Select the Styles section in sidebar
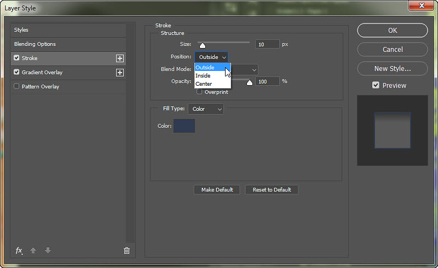The image size is (438, 268). click(68, 30)
